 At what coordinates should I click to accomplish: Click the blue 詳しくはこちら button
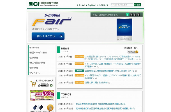click(x=48, y=36)
